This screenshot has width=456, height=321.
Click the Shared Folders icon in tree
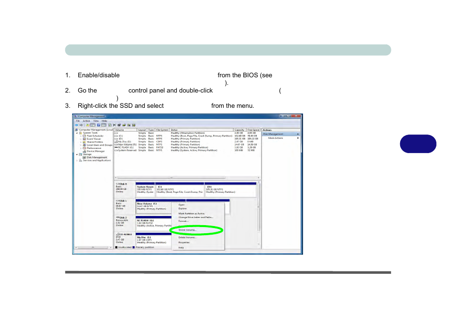coord(84,142)
